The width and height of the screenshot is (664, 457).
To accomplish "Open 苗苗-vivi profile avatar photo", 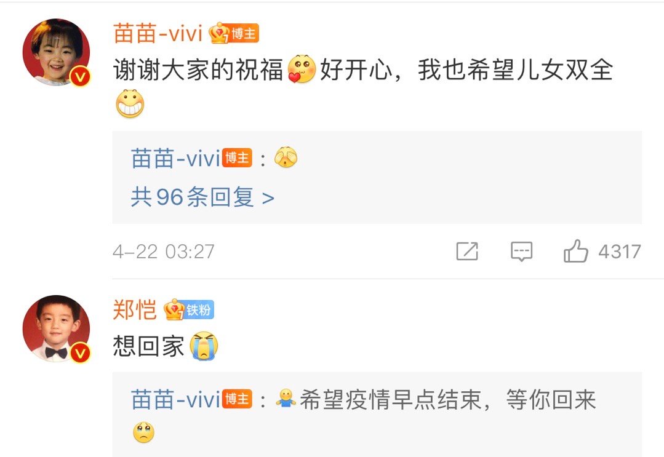I will (x=56, y=52).
